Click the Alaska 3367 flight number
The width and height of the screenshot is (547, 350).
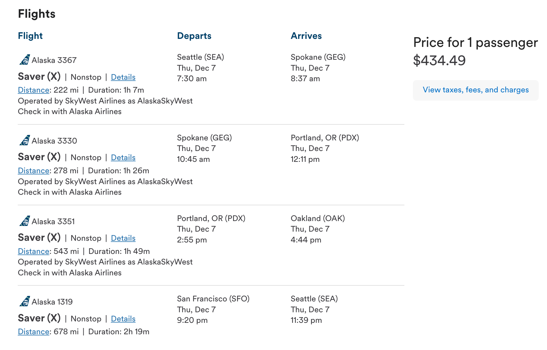pos(54,60)
